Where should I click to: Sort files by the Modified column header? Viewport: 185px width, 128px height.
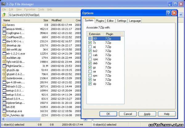click(x=61, y=20)
